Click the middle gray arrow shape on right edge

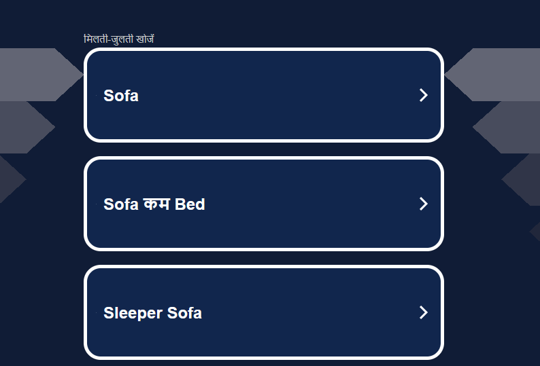pos(510,127)
